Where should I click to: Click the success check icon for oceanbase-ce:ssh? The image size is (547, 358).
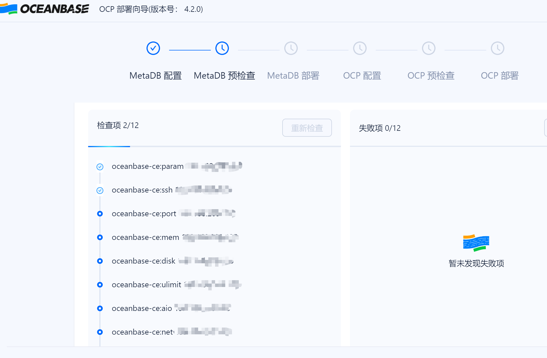point(100,191)
